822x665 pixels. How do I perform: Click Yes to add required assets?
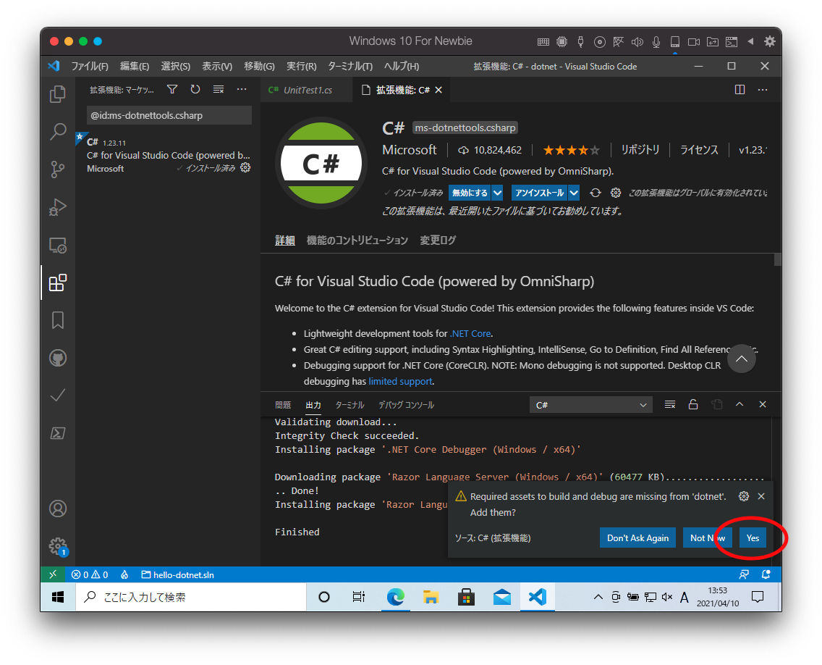(x=753, y=538)
